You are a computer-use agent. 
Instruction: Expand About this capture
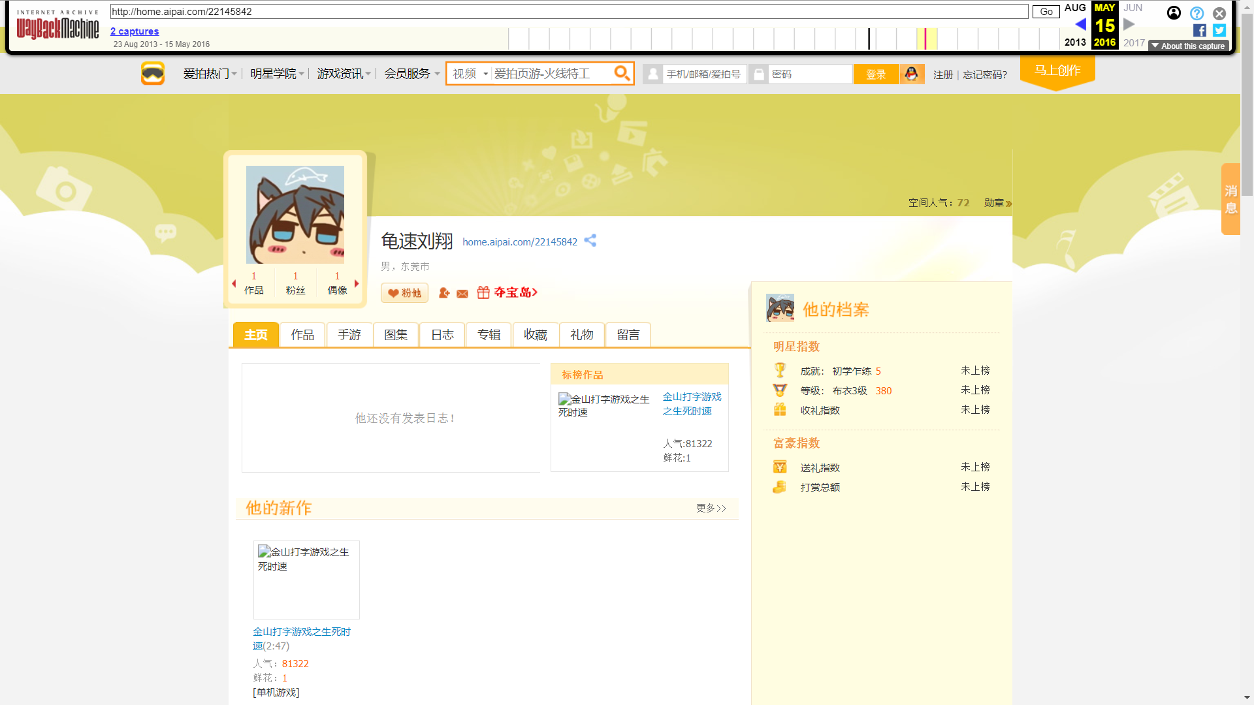[1189, 46]
